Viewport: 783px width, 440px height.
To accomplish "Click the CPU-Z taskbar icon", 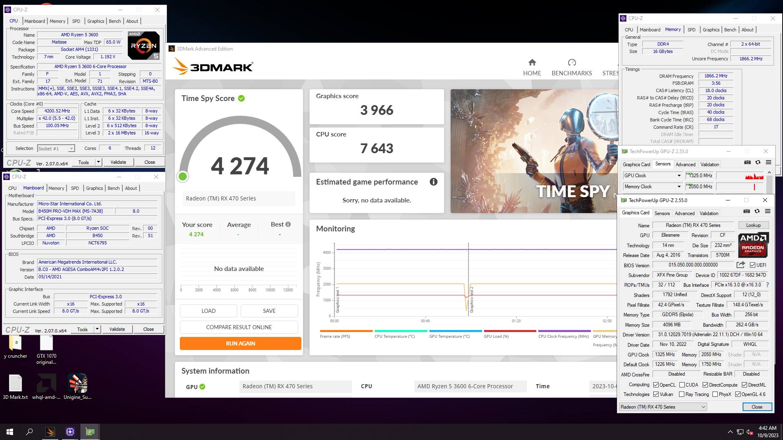I will point(70,432).
